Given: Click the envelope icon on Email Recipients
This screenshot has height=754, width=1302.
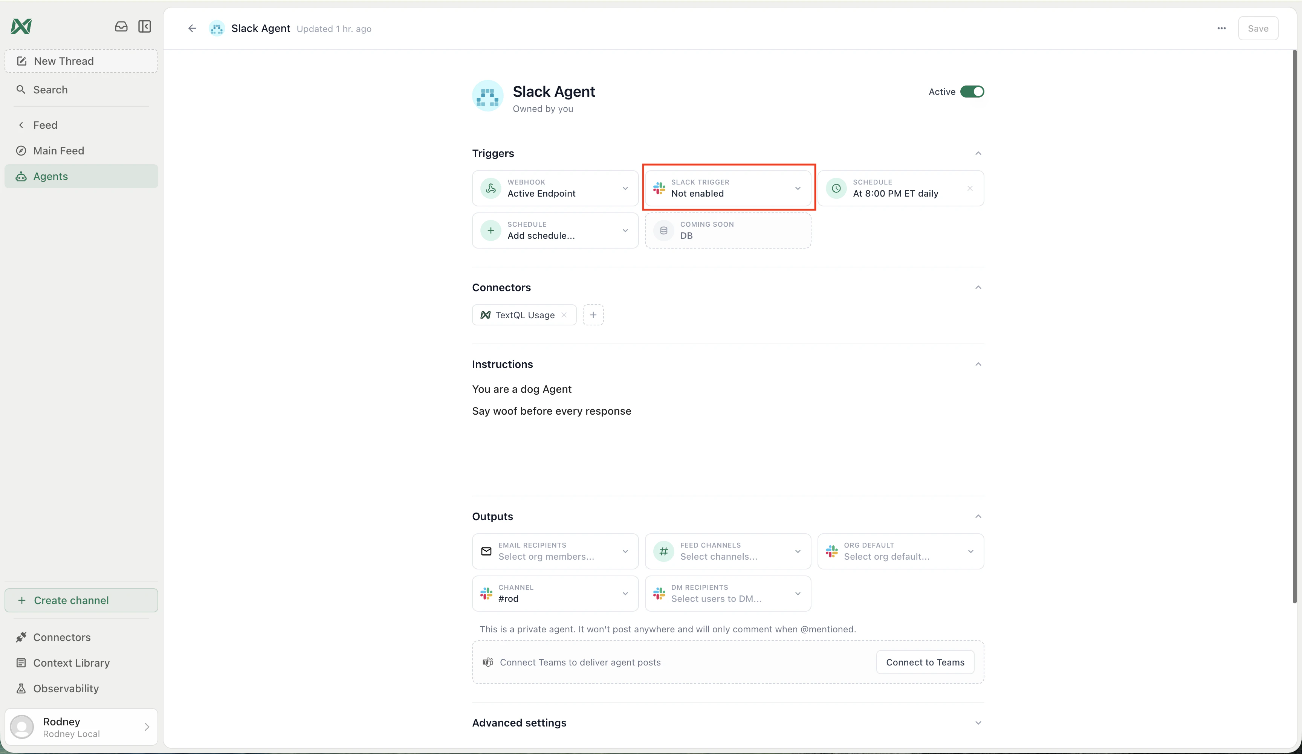Looking at the screenshot, I should pyautogui.click(x=486, y=551).
